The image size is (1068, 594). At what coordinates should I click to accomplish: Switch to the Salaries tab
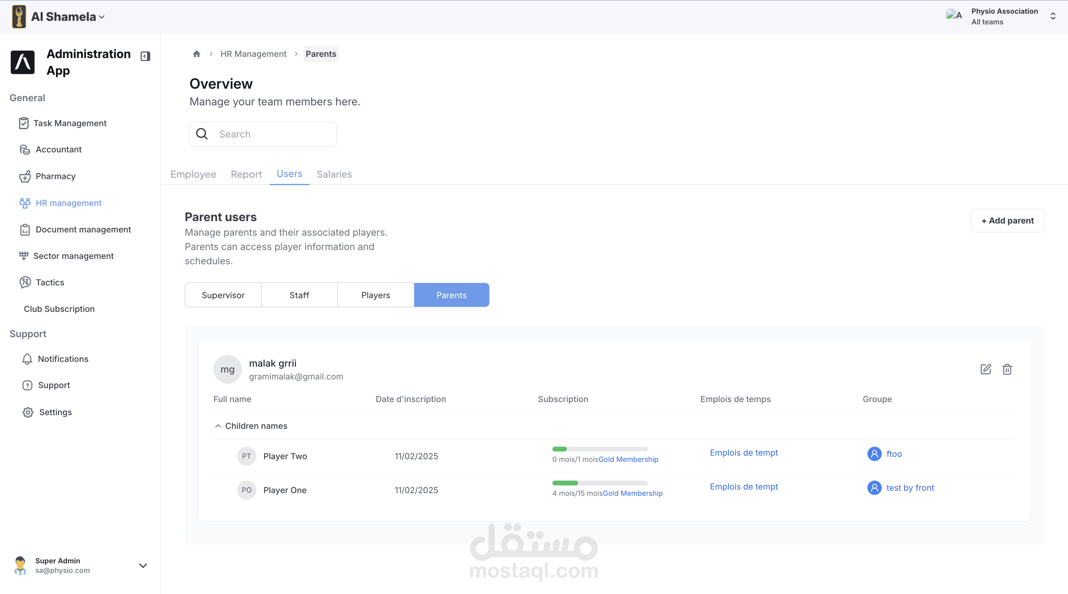[x=334, y=174]
